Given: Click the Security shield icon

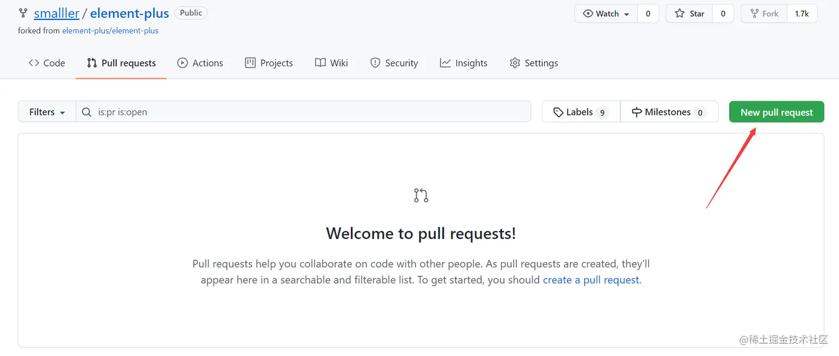Looking at the screenshot, I should coord(375,63).
